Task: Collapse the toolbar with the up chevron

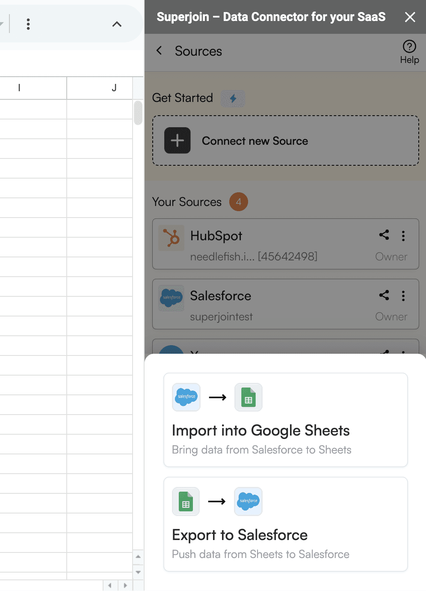Action: tap(117, 24)
